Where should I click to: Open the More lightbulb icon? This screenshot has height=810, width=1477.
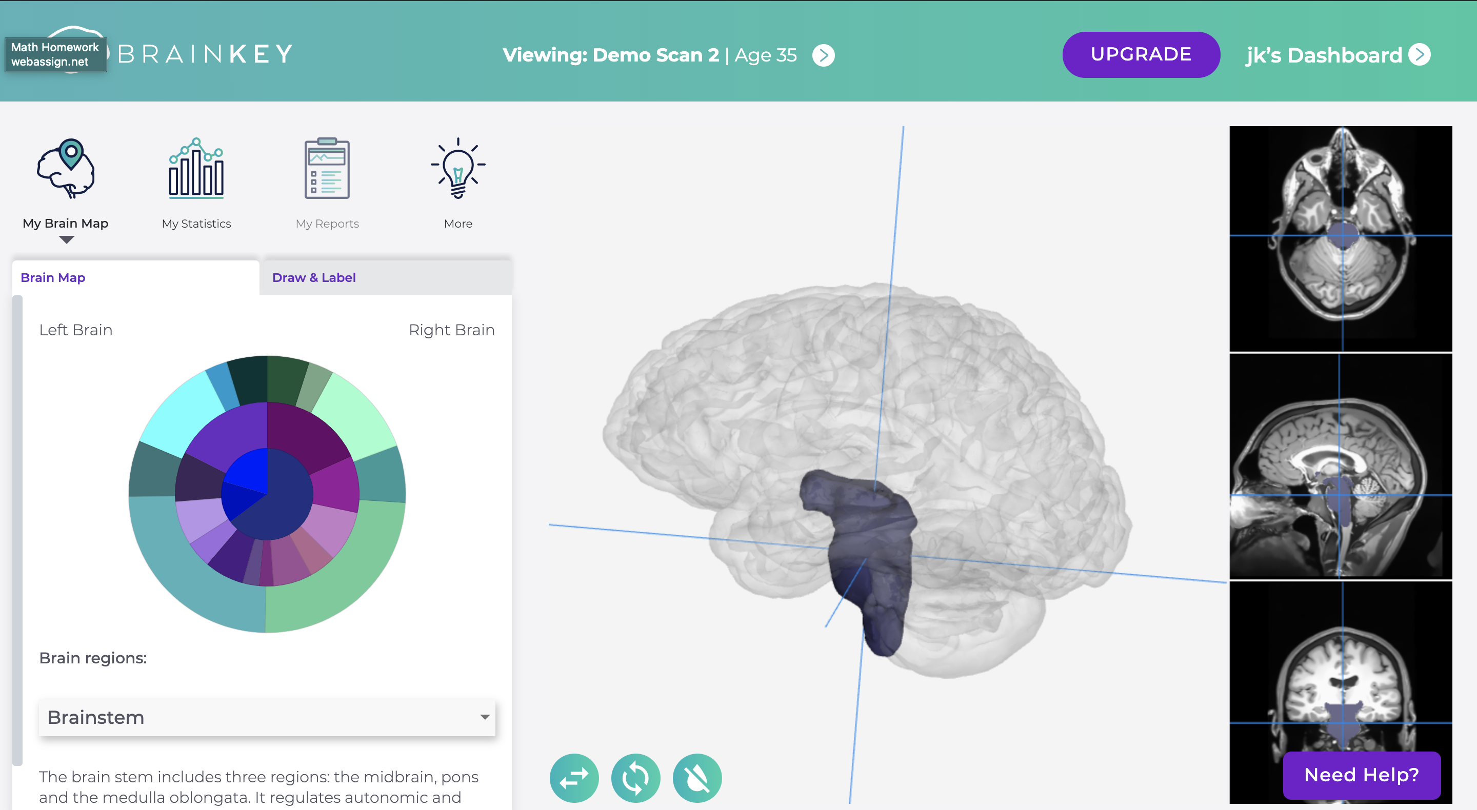(457, 169)
